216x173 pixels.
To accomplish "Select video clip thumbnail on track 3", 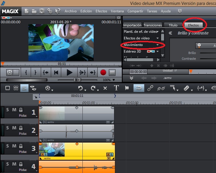I will coord(52,149).
